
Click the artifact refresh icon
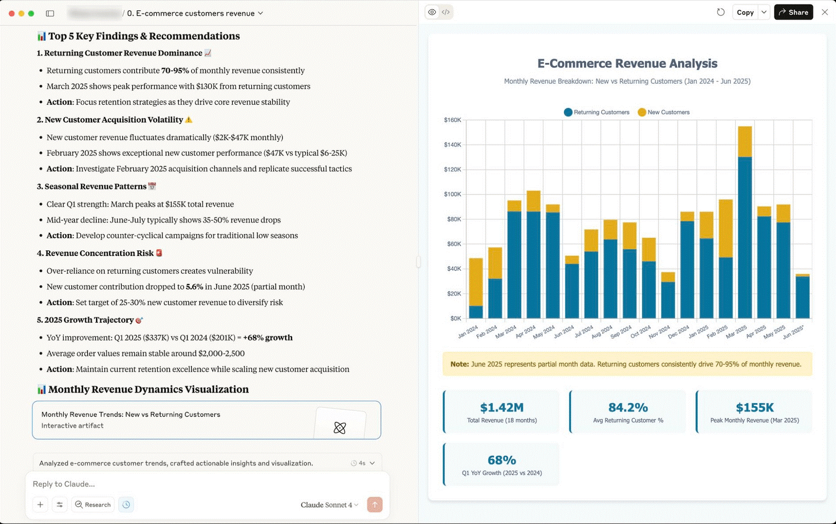tap(721, 12)
